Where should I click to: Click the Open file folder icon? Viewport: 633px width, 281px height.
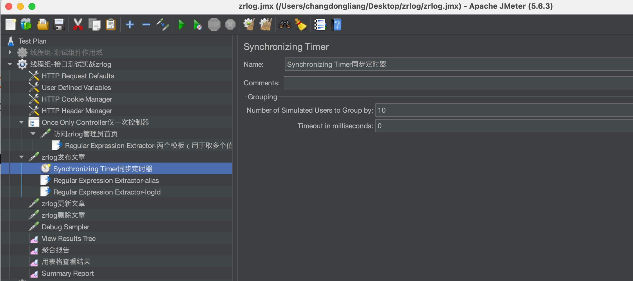tap(43, 24)
